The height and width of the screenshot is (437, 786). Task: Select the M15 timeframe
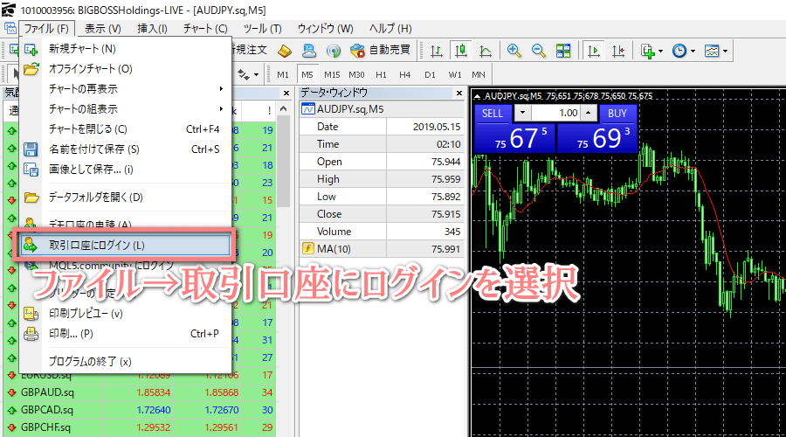[332, 75]
